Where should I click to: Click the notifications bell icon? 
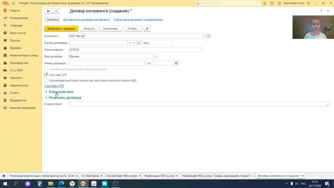coord(265,3)
